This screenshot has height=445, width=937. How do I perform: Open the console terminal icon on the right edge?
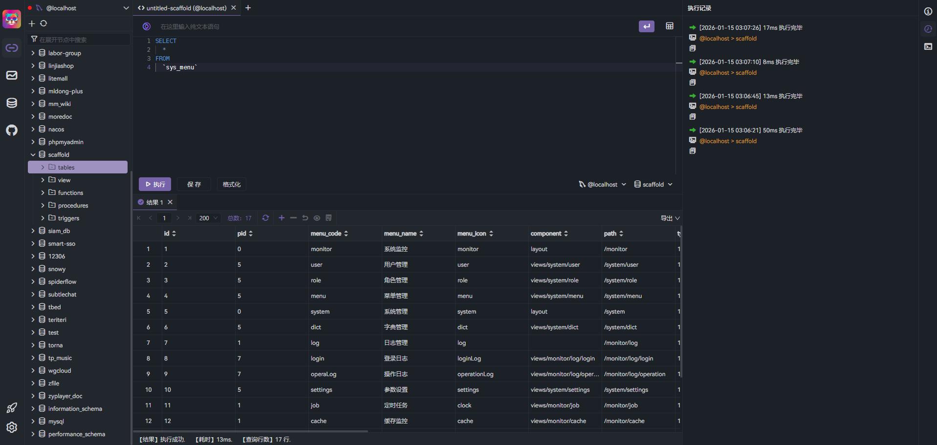tap(928, 46)
